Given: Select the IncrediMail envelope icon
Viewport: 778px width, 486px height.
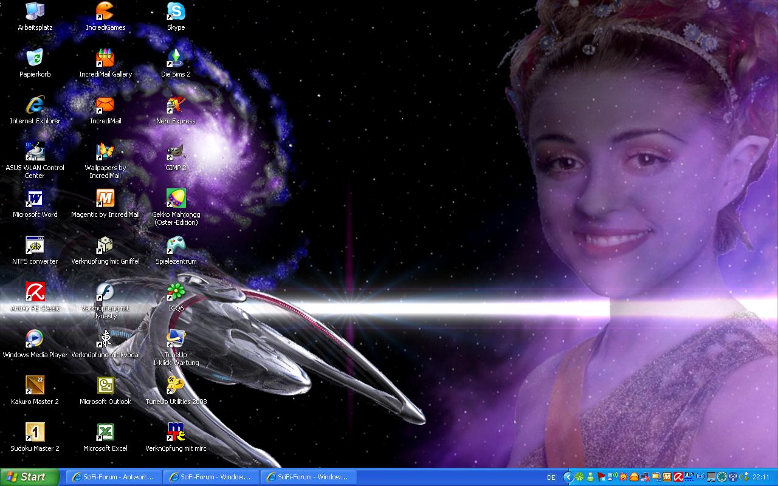Looking at the screenshot, I should (x=105, y=106).
